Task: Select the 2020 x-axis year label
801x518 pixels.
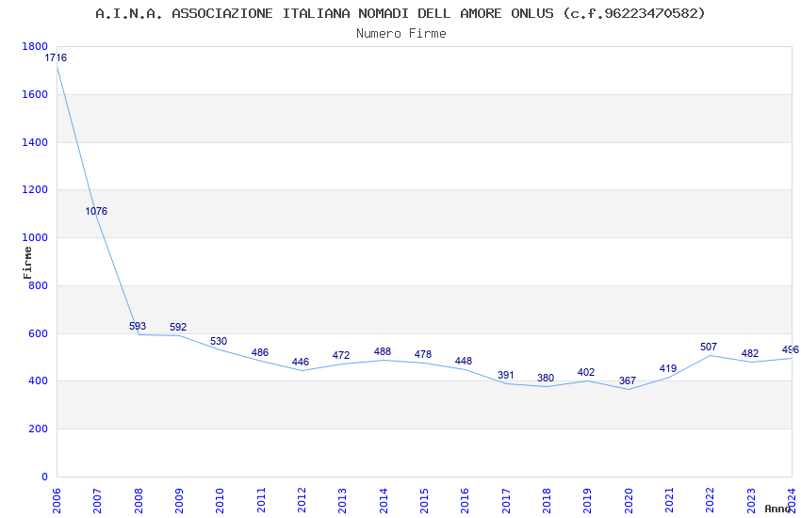Action: click(629, 499)
